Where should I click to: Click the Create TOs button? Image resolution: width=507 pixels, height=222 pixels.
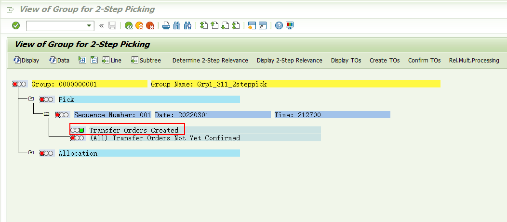pos(385,60)
